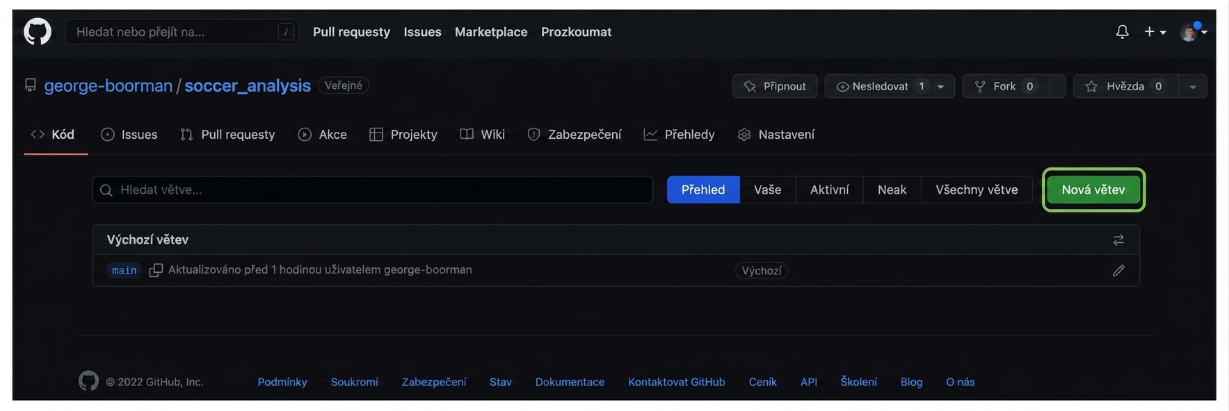Star the repo with Hvězda

[1125, 86]
